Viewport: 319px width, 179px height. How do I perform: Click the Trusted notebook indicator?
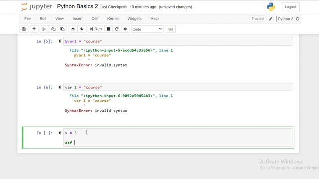point(257,19)
